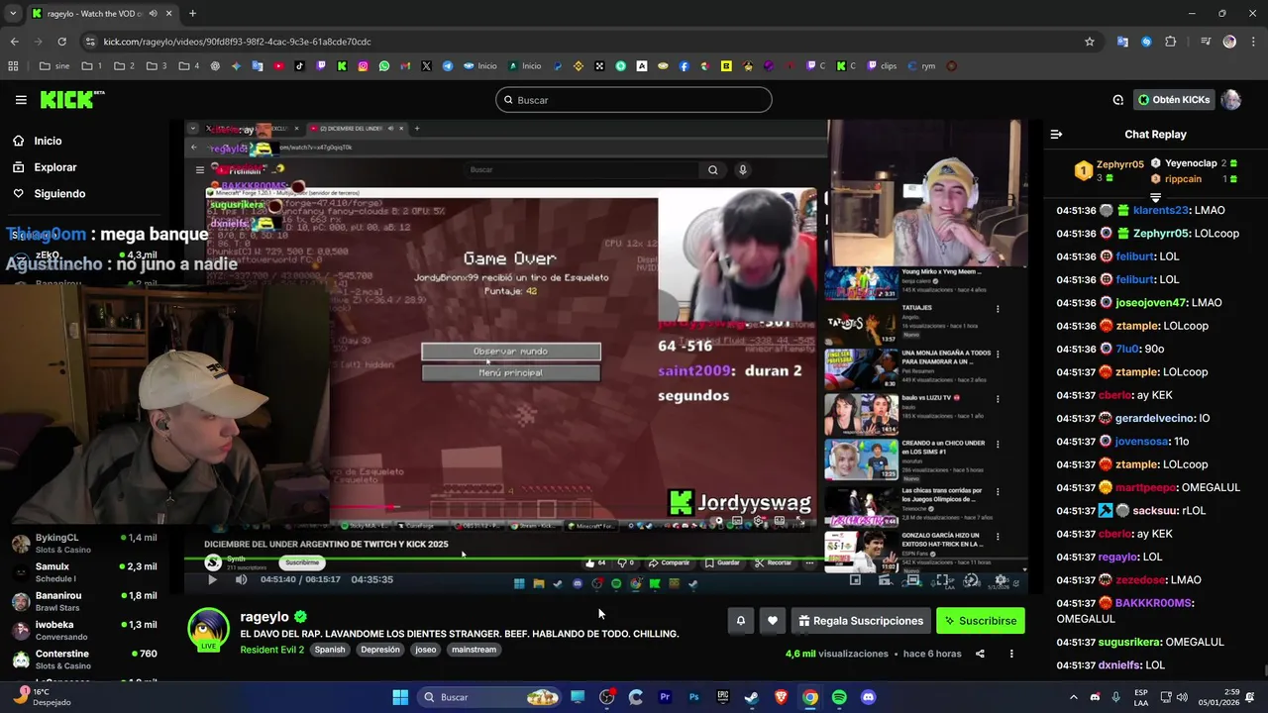This screenshot has width=1268, height=713.
Task: Click Obtén KICKs button
Action: coord(1174,100)
